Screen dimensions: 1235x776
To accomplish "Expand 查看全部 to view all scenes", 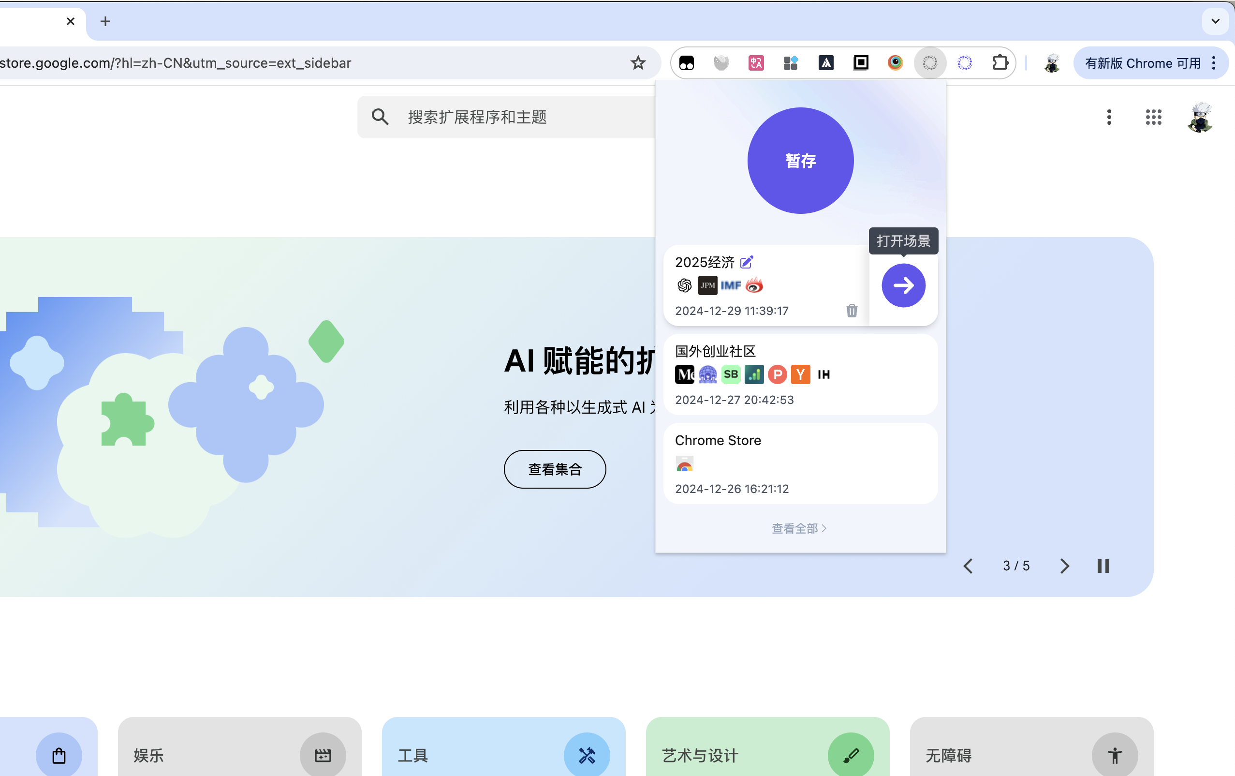I will pyautogui.click(x=798, y=528).
